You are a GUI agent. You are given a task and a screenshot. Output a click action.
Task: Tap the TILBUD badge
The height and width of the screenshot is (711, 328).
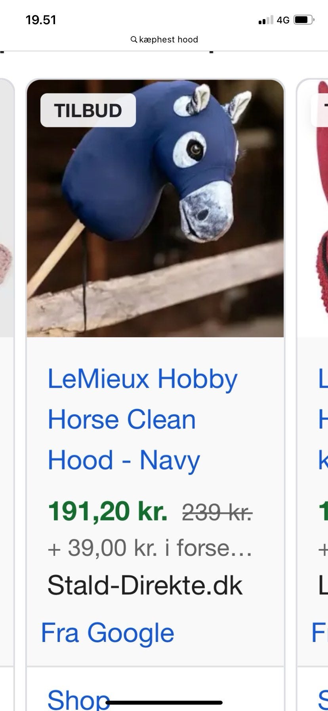click(x=88, y=110)
